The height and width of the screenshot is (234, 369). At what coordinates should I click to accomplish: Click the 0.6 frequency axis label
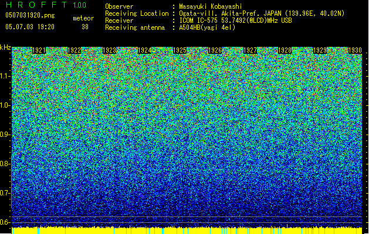click(x=5, y=222)
